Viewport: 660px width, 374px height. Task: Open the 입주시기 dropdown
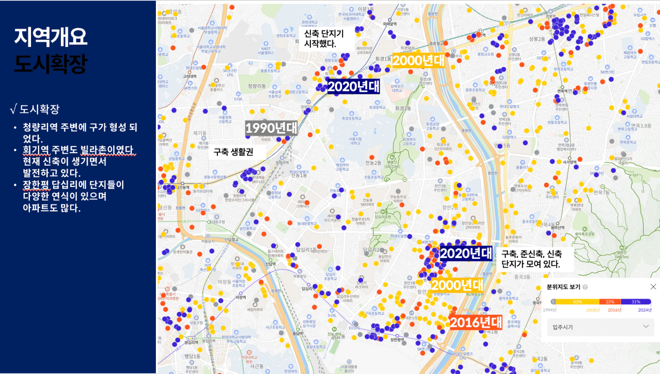600,327
